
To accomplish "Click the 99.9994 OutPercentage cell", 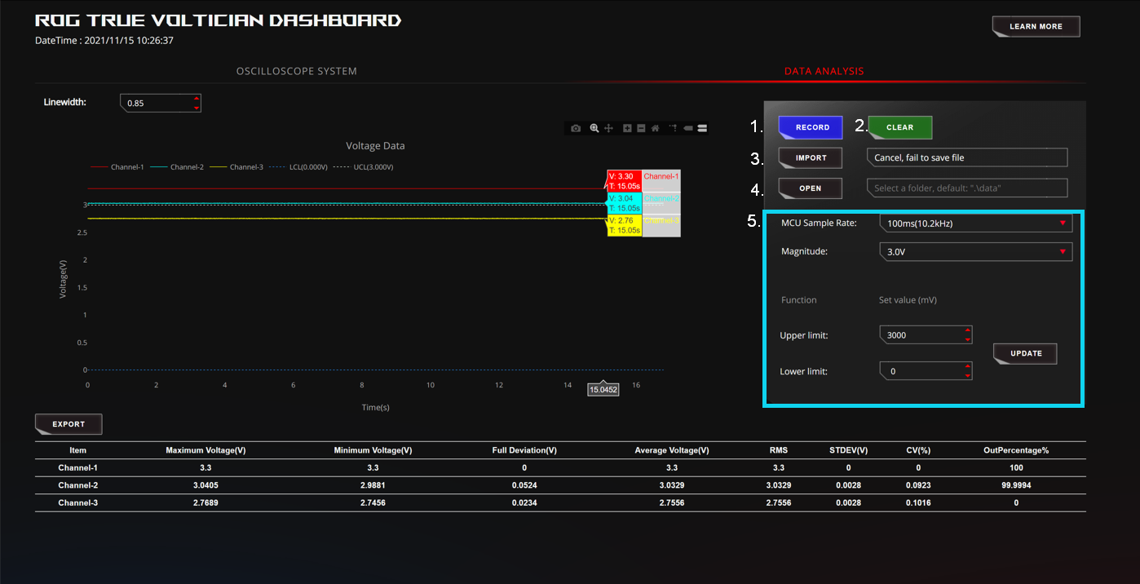I will [1016, 485].
